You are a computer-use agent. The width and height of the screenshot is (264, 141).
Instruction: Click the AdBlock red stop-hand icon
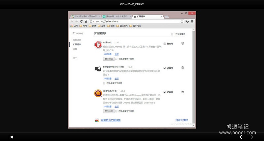click(98, 45)
